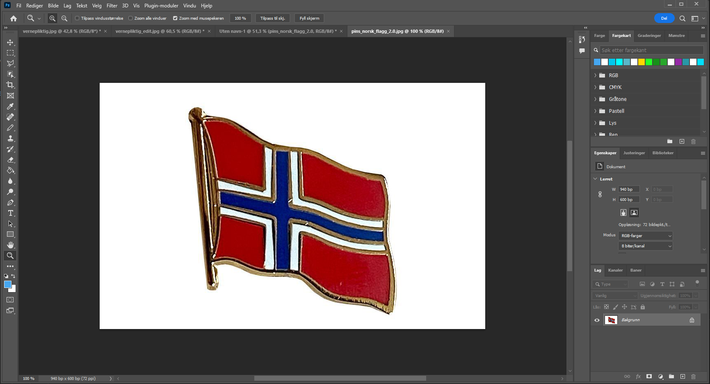
Task: Click the Søk etter fargekart search field
Action: pos(651,50)
